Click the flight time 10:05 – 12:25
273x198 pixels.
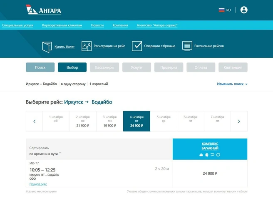(42, 170)
